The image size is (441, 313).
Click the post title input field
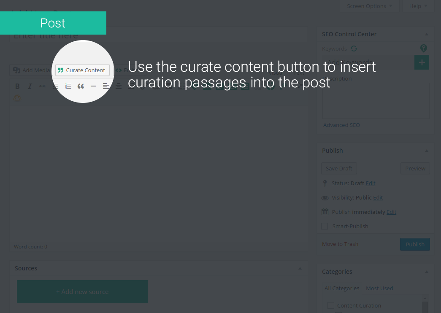(x=159, y=35)
